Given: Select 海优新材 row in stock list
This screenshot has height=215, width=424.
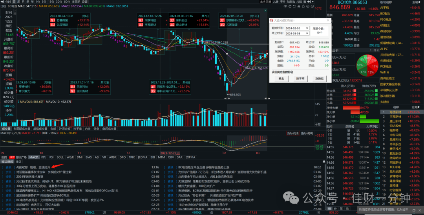Looking at the screenshot, I should tap(402, 112).
